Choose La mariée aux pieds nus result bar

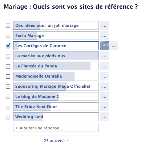pos(56,56)
